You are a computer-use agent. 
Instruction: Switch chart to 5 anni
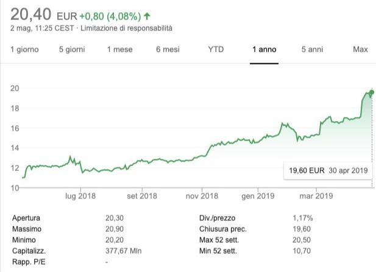click(312, 49)
